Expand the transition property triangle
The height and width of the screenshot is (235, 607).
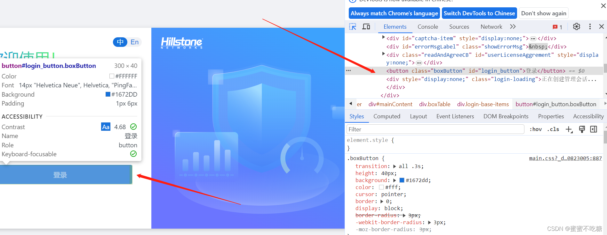[395, 166]
